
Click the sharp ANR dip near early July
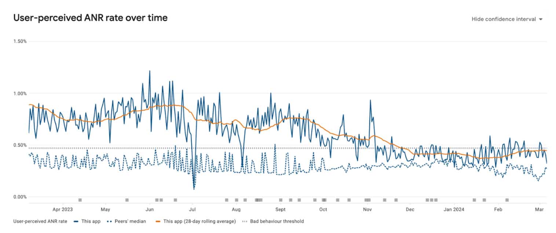pos(194,188)
